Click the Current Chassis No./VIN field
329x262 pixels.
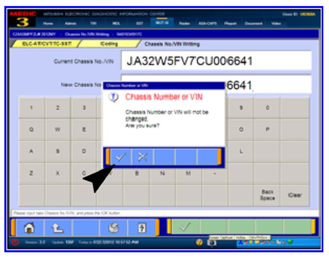216,61
